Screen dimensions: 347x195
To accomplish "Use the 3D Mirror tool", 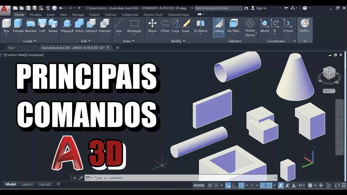I will pos(200,26).
